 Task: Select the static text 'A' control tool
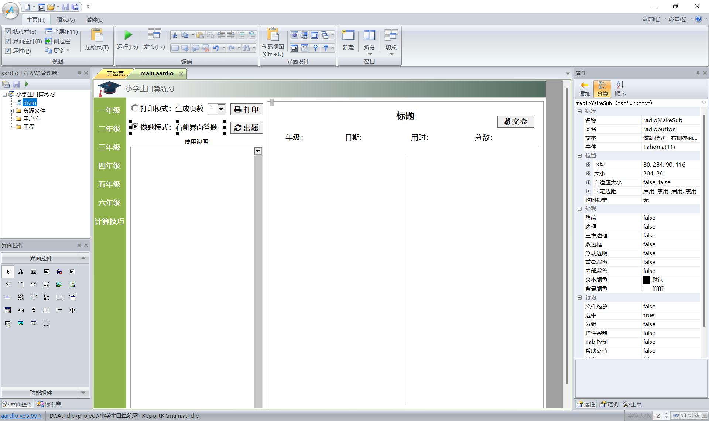click(x=21, y=271)
